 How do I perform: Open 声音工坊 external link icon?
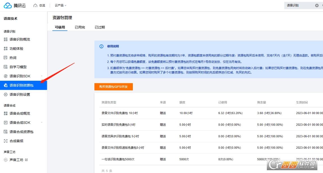26,160
